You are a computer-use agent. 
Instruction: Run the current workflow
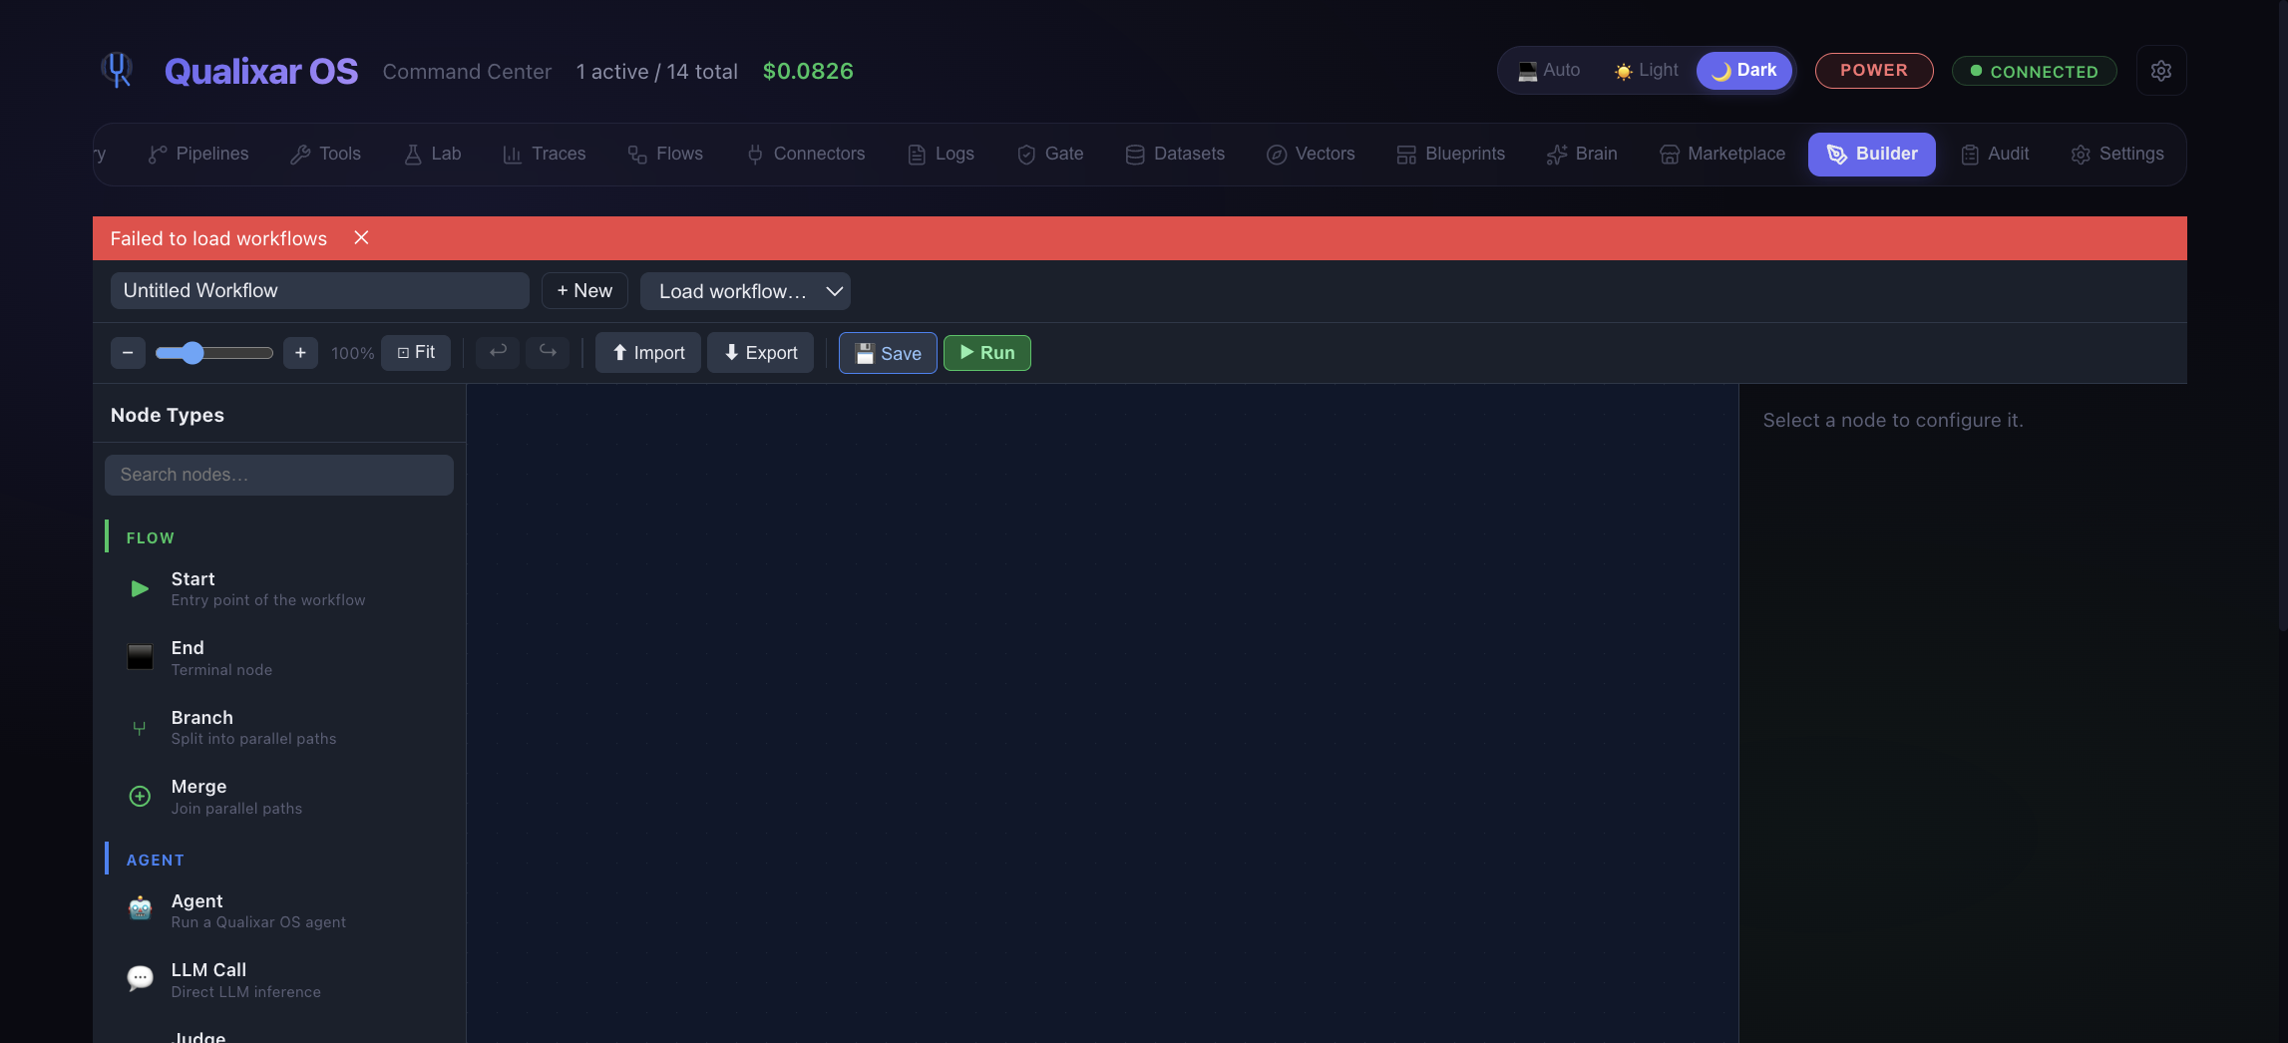pyautogui.click(x=986, y=352)
